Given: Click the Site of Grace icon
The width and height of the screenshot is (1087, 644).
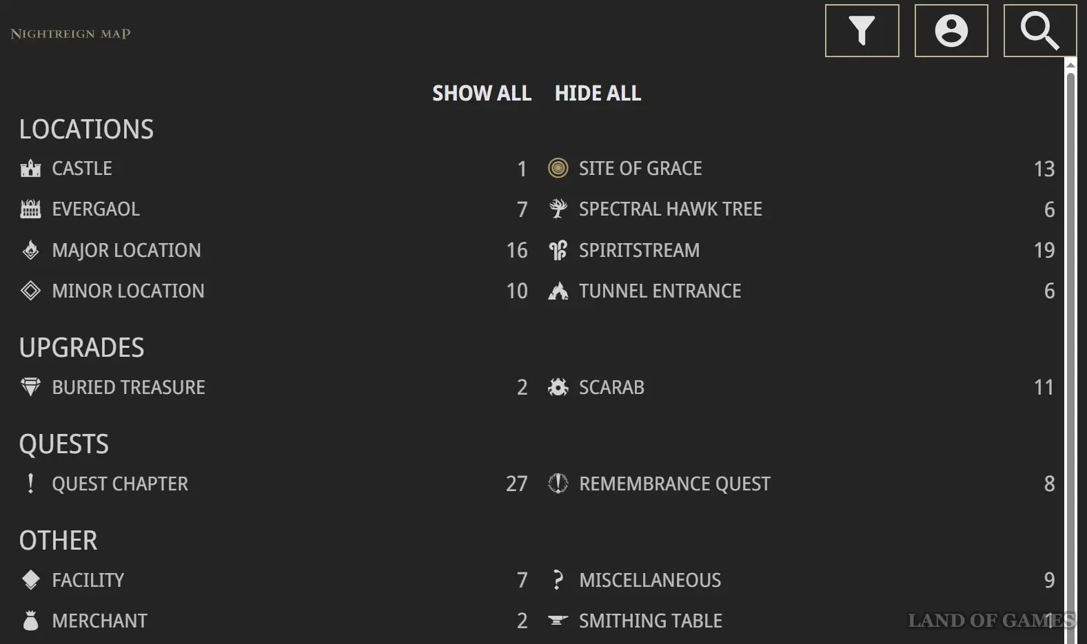Looking at the screenshot, I should click(558, 168).
